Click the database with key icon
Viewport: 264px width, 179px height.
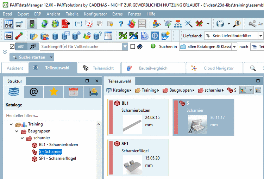click(34, 36)
